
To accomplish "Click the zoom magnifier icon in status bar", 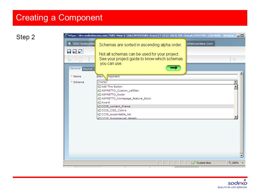I will click(230, 163).
